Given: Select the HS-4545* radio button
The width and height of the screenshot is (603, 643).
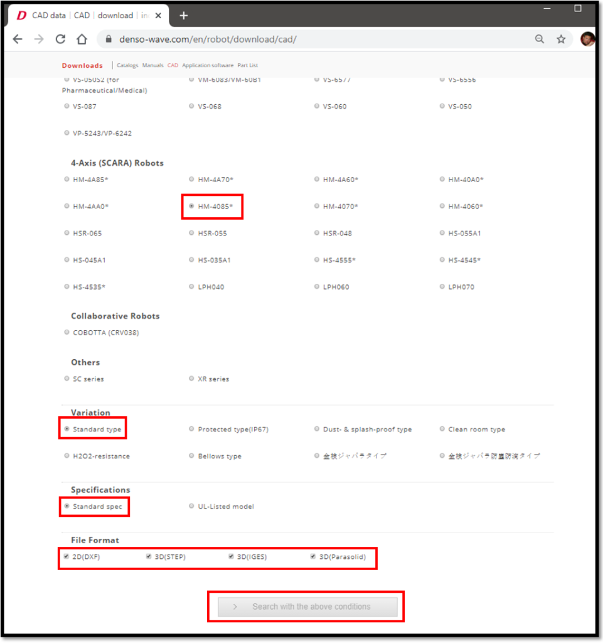Looking at the screenshot, I should coord(442,259).
